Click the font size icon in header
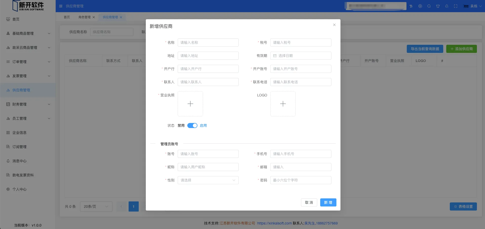The width and height of the screenshot is (485, 229). coord(411,6)
